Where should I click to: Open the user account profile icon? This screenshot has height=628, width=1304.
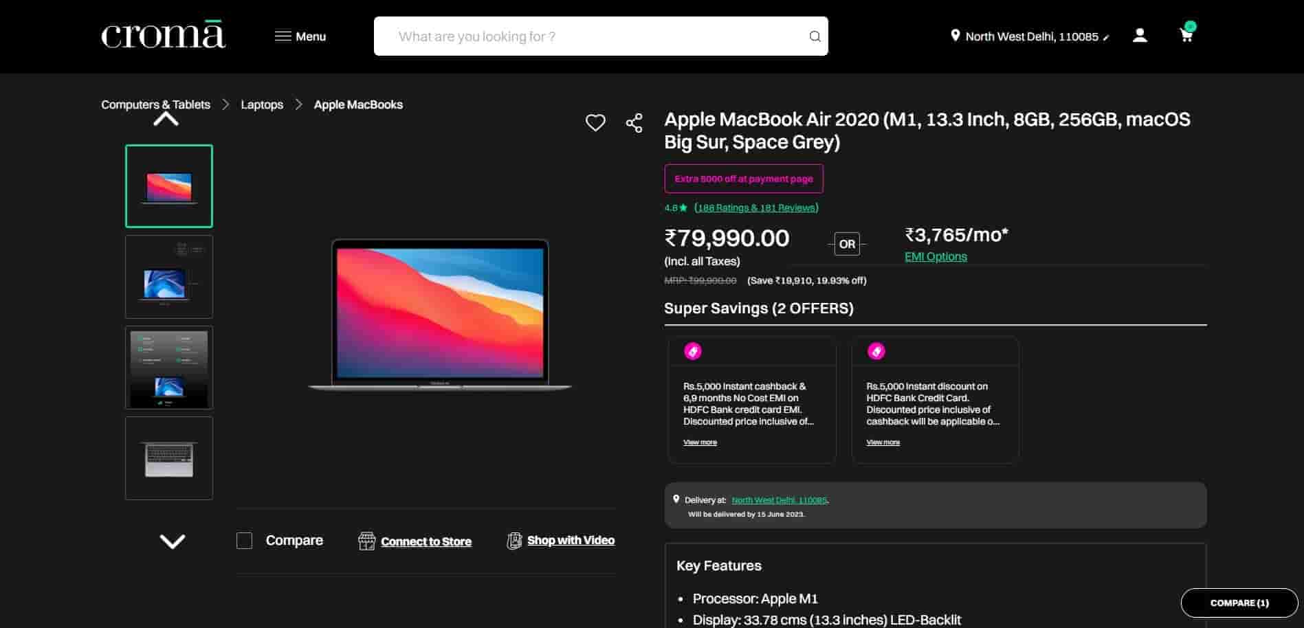[1140, 36]
